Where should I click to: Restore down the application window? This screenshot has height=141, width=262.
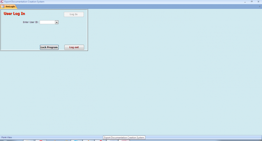252,2
